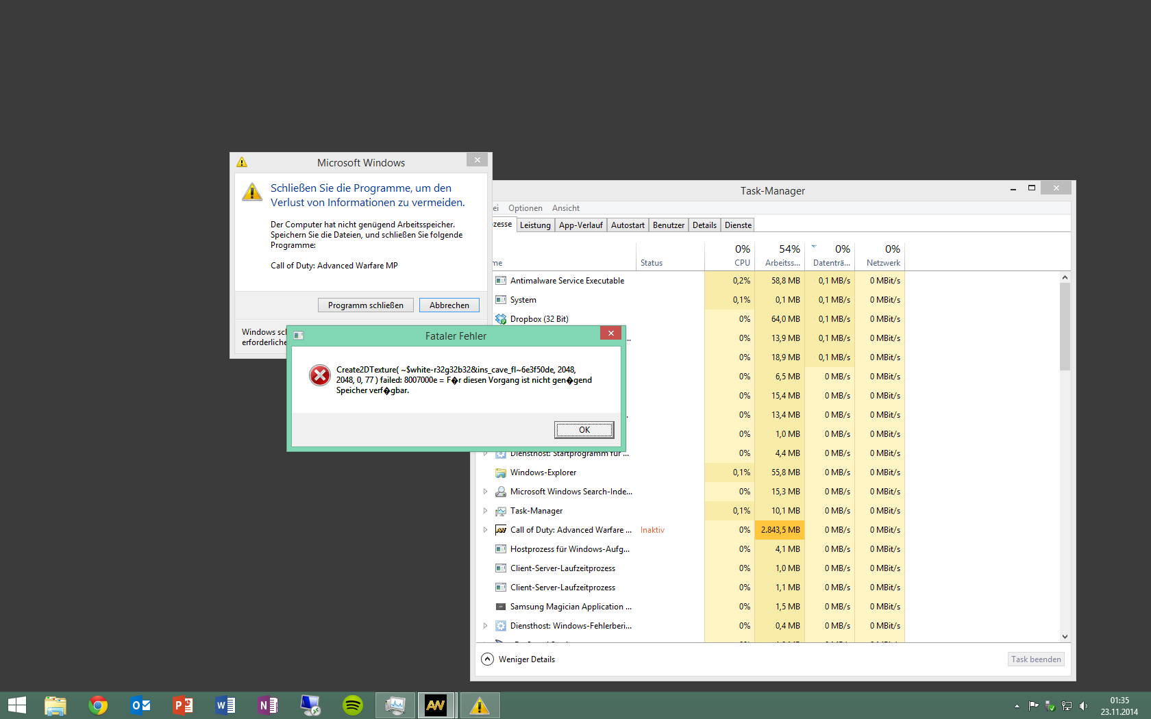Open PowerPoint from the taskbar
The width and height of the screenshot is (1151, 719).
click(183, 705)
